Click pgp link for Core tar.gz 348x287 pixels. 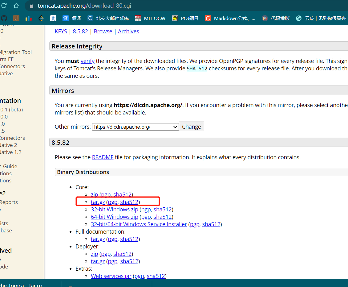pyautogui.click(x=112, y=202)
